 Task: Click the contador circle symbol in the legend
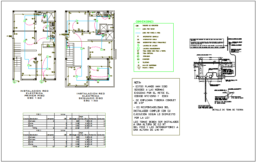138,56
